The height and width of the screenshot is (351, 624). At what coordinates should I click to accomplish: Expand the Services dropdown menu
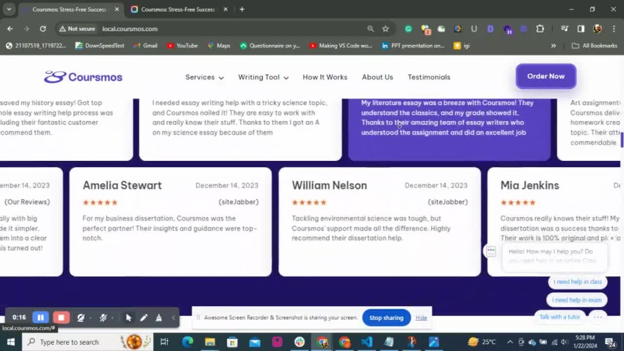(205, 77)
